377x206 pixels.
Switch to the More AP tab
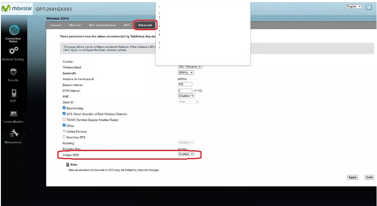[75, 25]
